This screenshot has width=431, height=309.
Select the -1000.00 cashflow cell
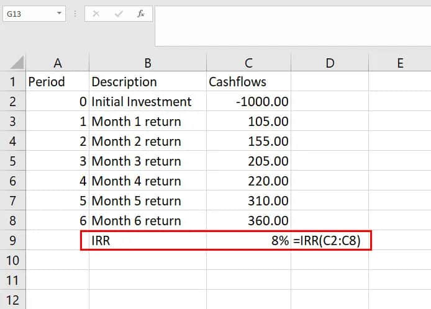point(248,101)
